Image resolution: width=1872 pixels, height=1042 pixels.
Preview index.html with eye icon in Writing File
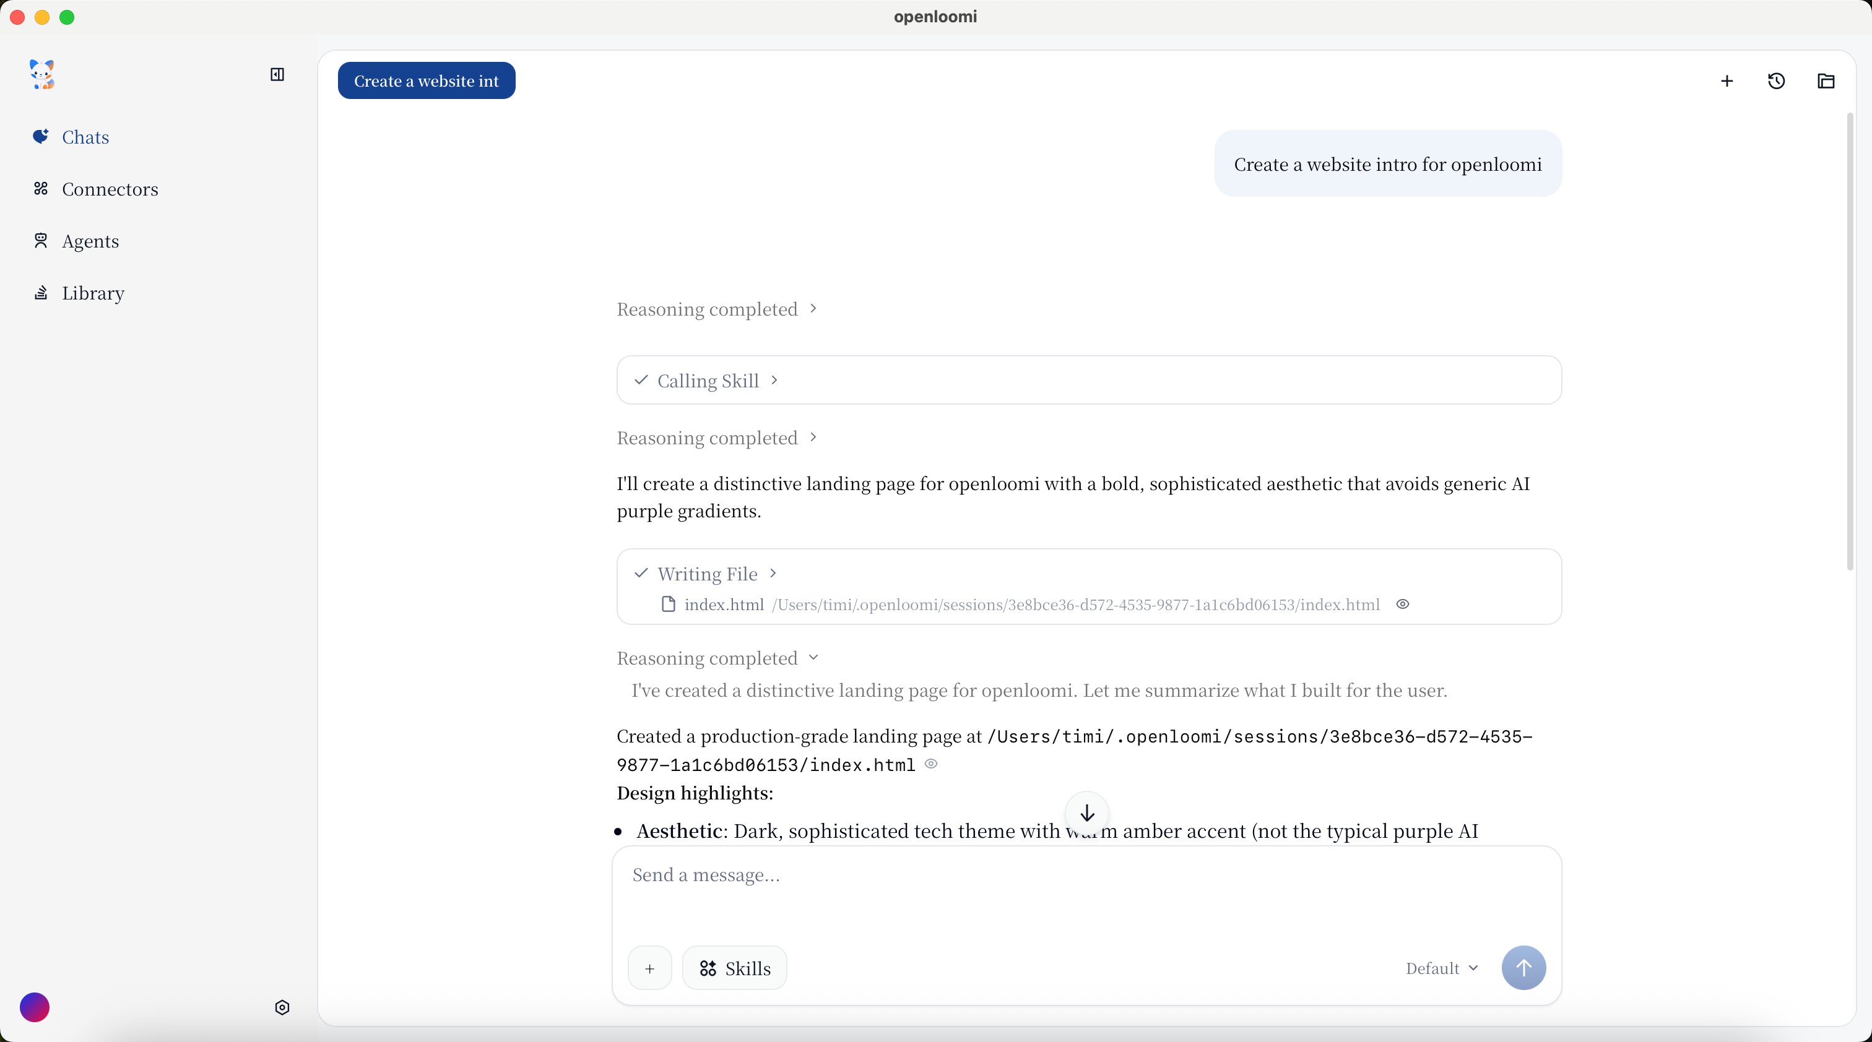click(1403, 604)
